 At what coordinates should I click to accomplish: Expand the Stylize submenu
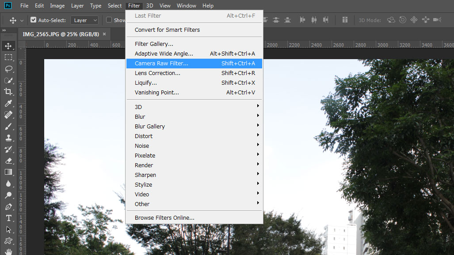[x=194, y=184]
